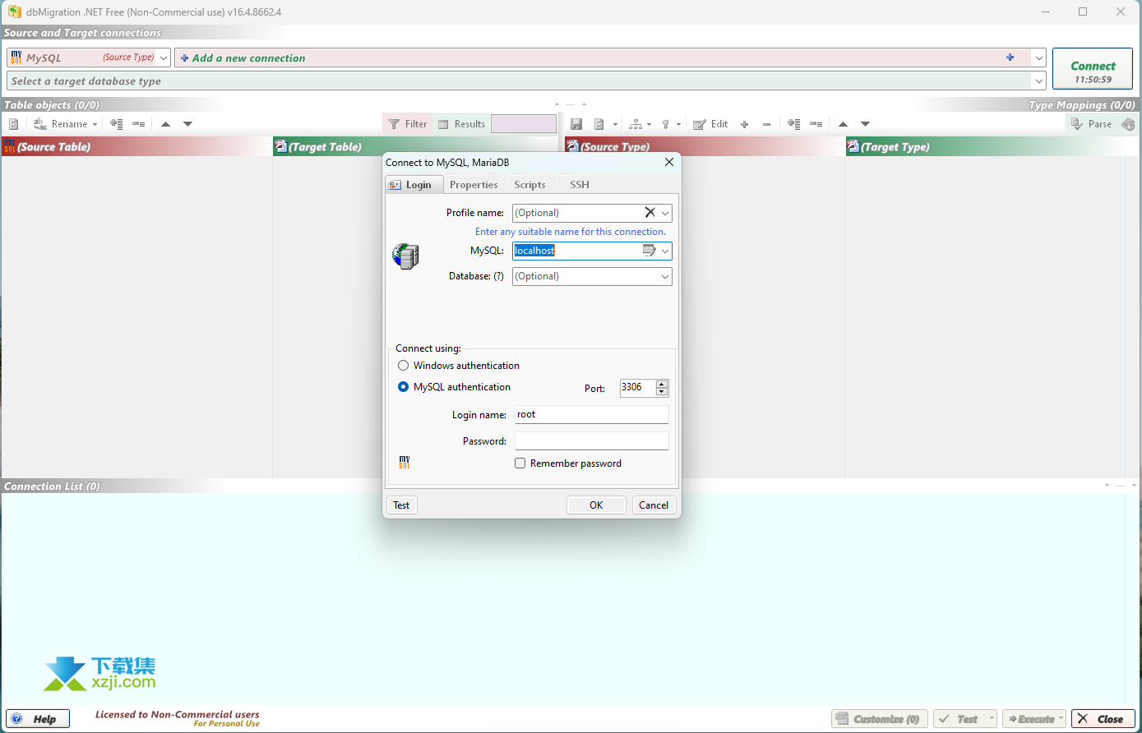Click OK in the connection dialog
This screenshot has width=1142, height=733.
click(596, 505)
